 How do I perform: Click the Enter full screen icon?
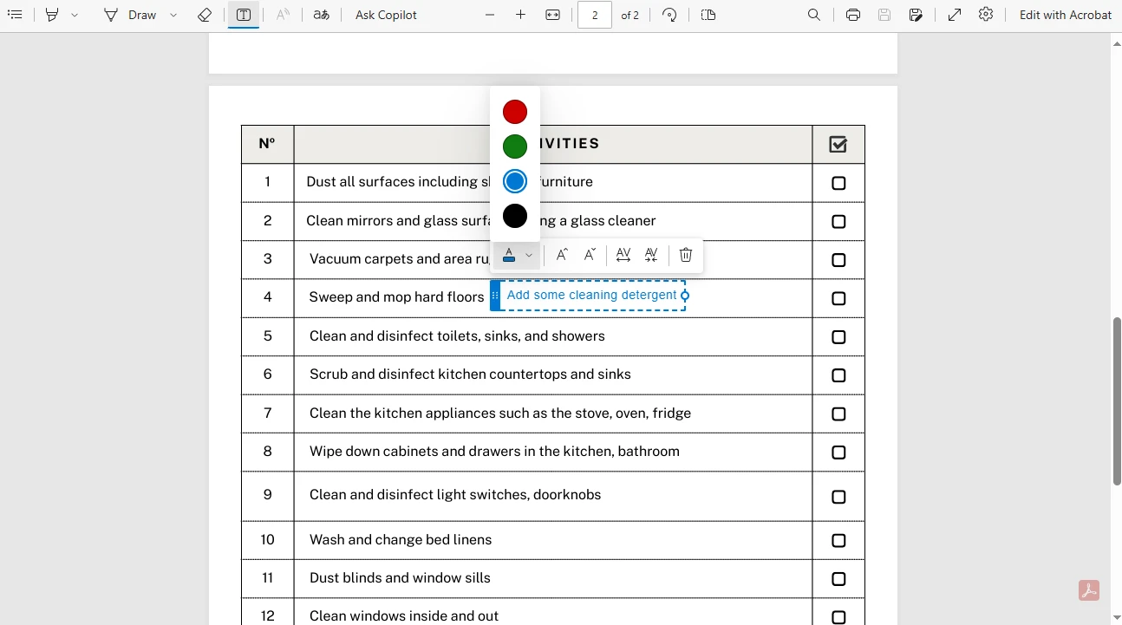[x=955, y=15]
